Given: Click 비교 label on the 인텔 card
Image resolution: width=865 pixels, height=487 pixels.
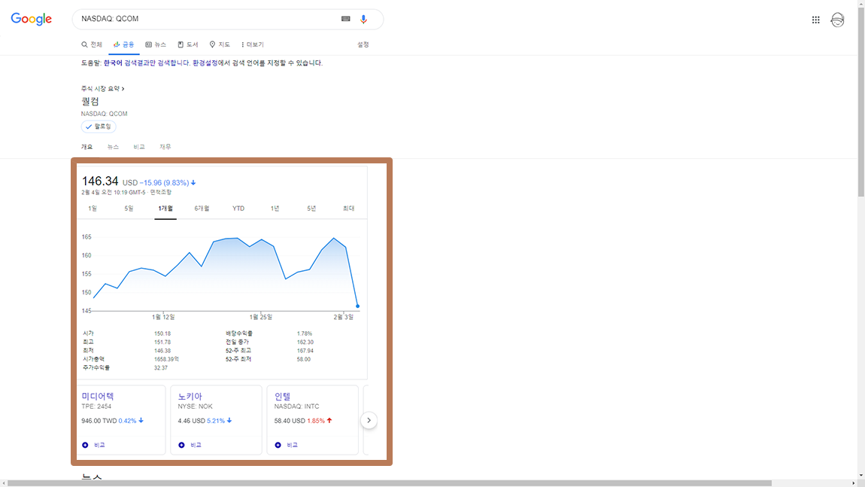Looking at the screenshot, I should pyautogui.click(x=293, y=445).
